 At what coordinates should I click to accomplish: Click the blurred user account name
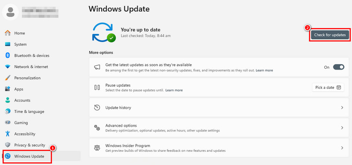(x=40, y=12)
